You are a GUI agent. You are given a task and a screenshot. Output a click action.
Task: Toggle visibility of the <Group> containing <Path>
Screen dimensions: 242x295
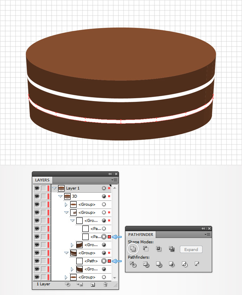tap(37, 253)
